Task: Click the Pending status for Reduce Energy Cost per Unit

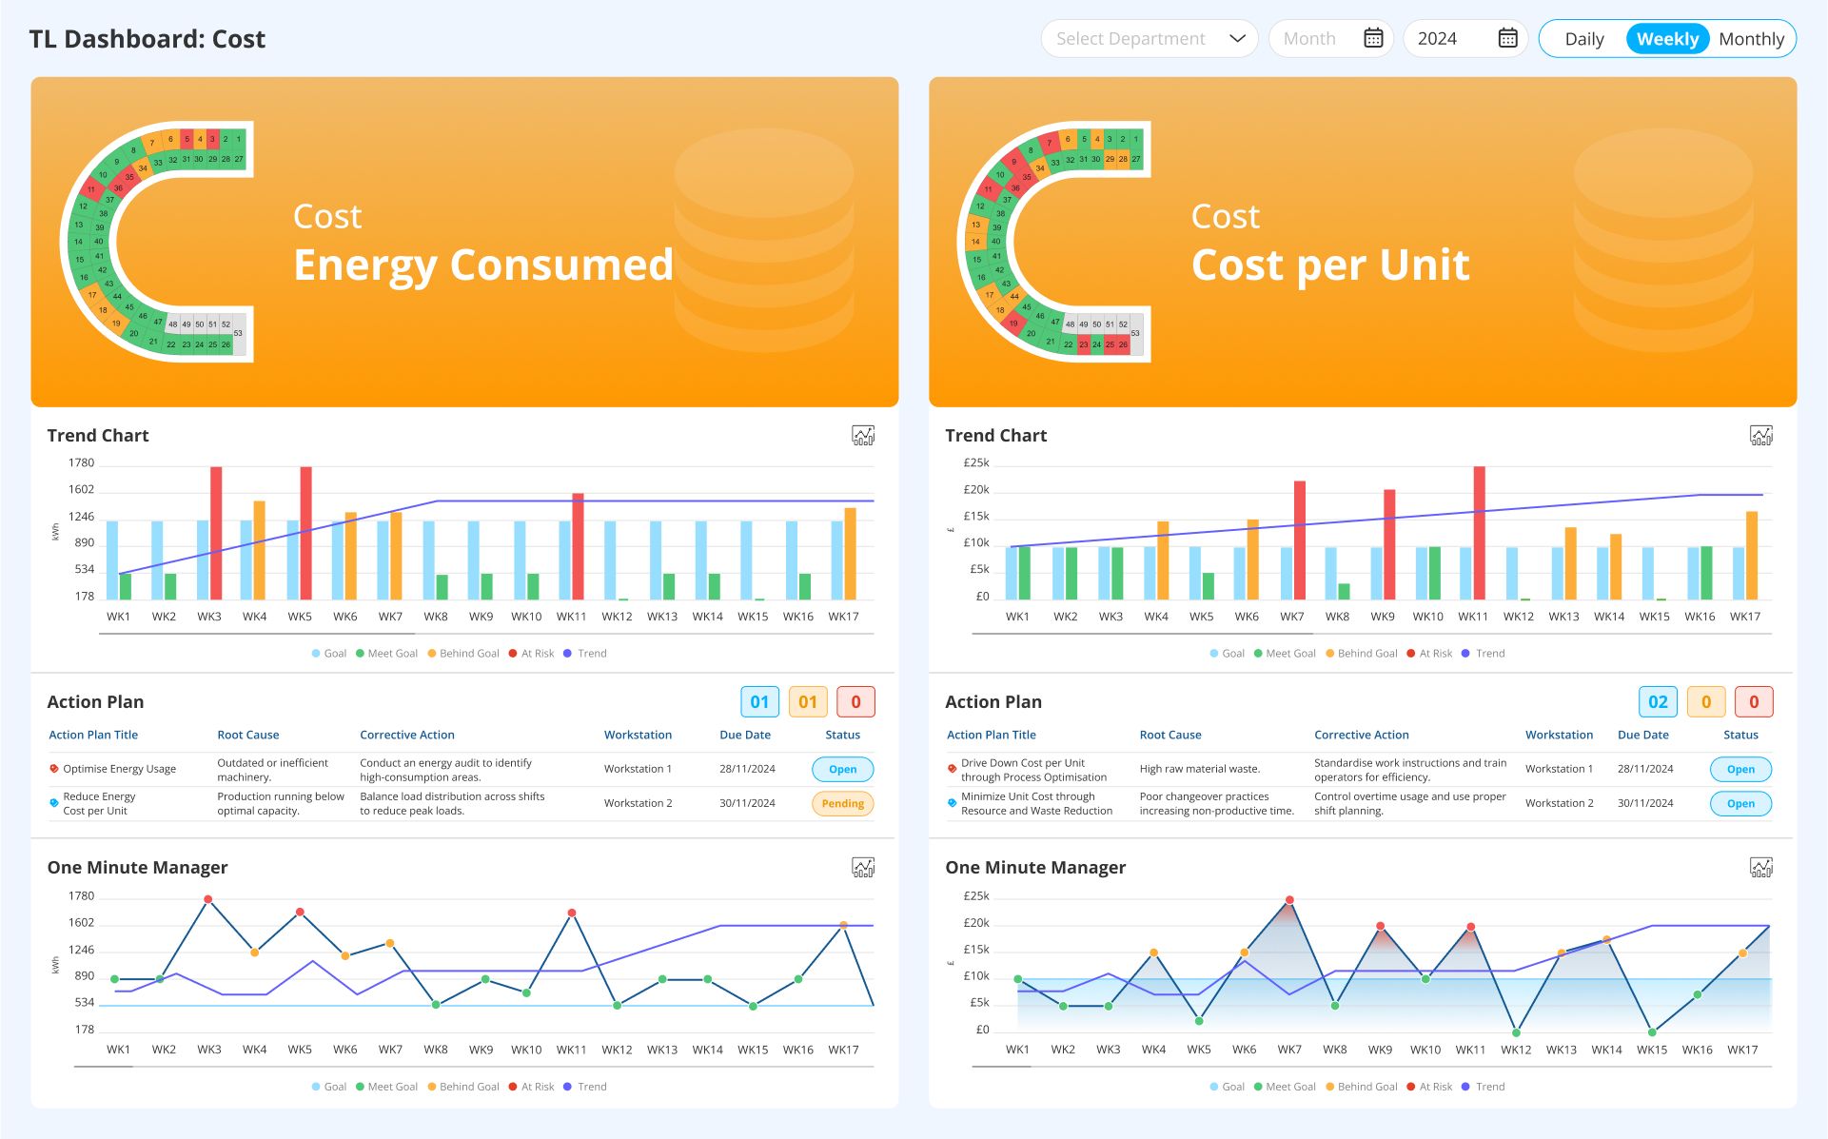Action: [841, 803]
